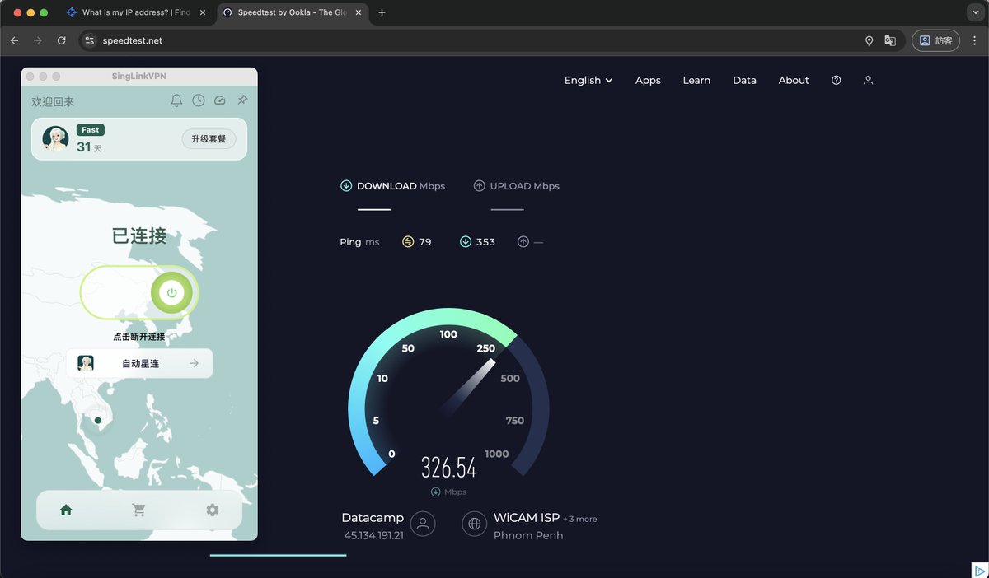Click the translate page icon

tap(890, 40)
